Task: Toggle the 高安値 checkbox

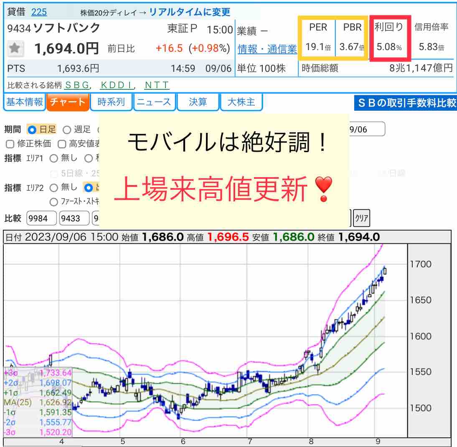Action: pos(62,144)
